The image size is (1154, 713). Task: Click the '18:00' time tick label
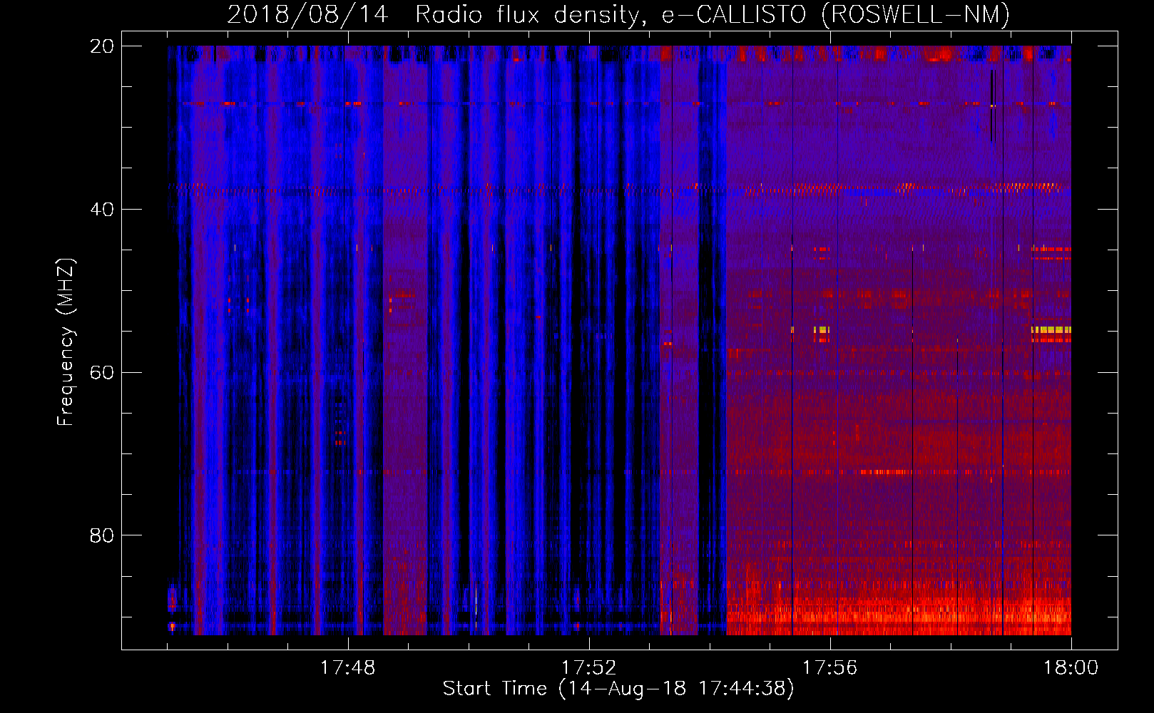pos(1071,668)
